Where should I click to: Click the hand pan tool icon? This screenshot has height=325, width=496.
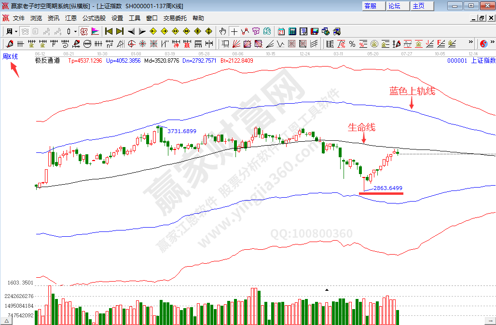[x=222, y=31]
